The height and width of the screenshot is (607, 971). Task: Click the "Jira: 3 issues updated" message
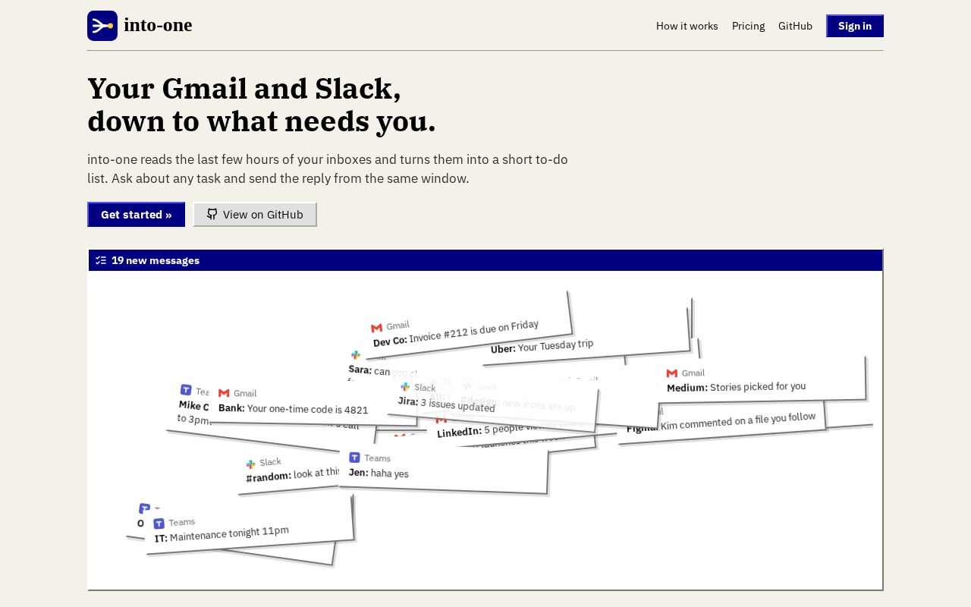click(x=446, y=404)
